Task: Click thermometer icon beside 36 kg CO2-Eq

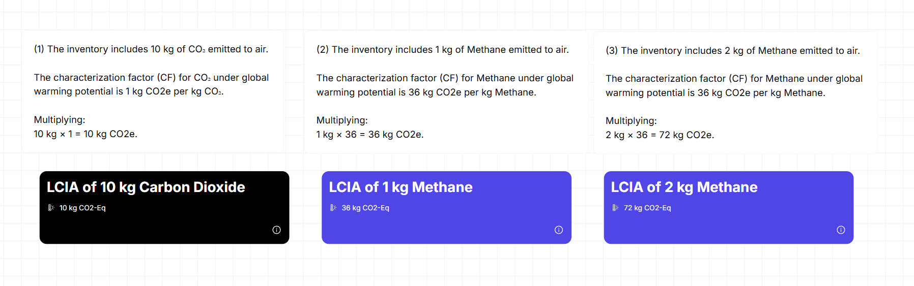Action: [333, 208]
